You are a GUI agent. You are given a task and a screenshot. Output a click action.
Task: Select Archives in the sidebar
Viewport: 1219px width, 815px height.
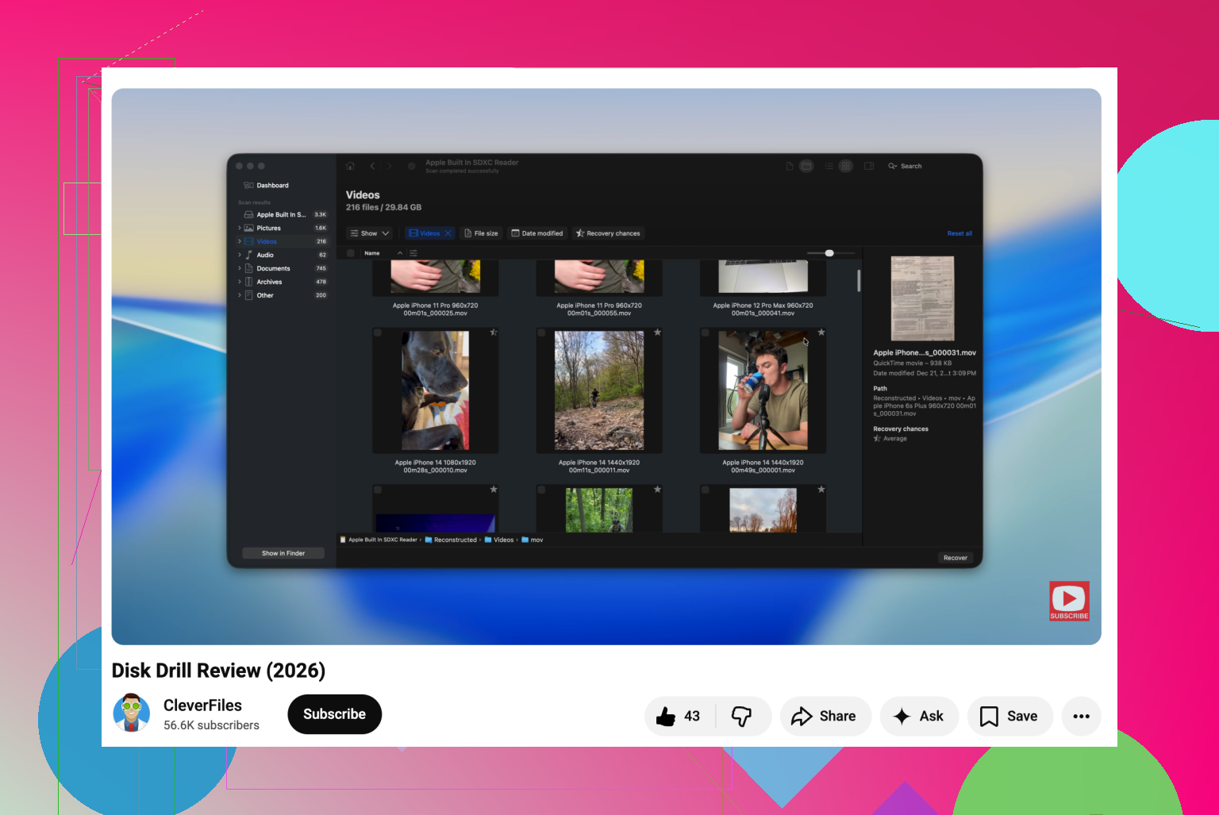click(269, 282)
